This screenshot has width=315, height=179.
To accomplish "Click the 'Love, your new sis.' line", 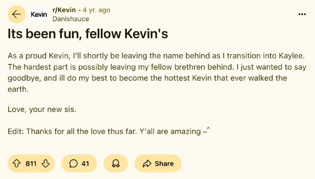I will 42,109.
